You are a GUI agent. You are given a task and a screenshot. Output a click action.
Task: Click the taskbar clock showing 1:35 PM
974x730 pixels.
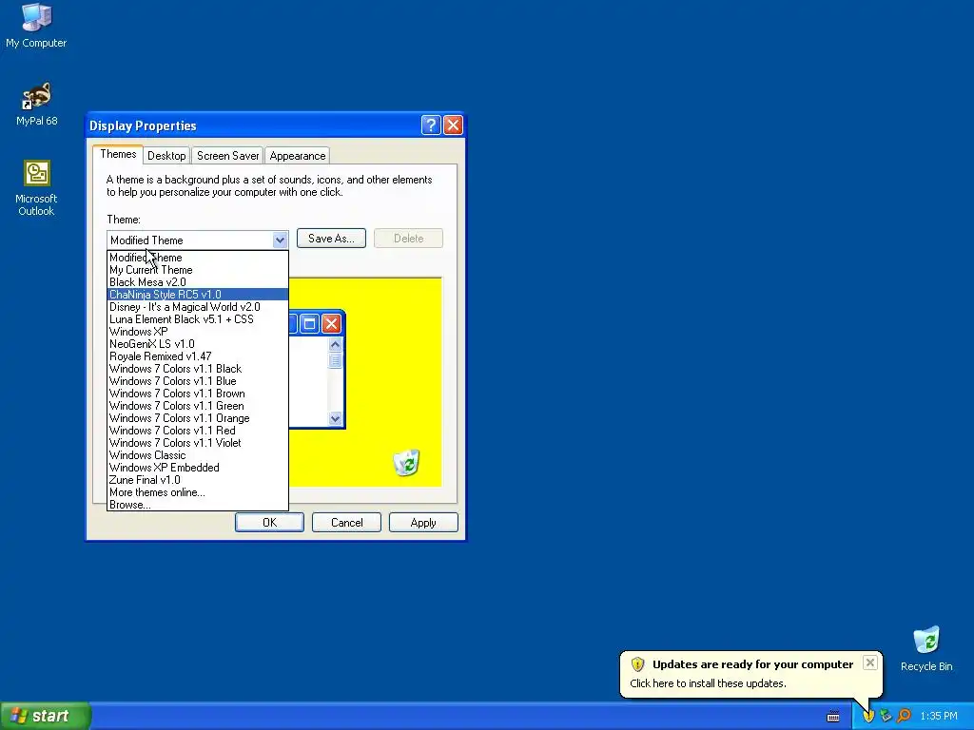[939, 716]
